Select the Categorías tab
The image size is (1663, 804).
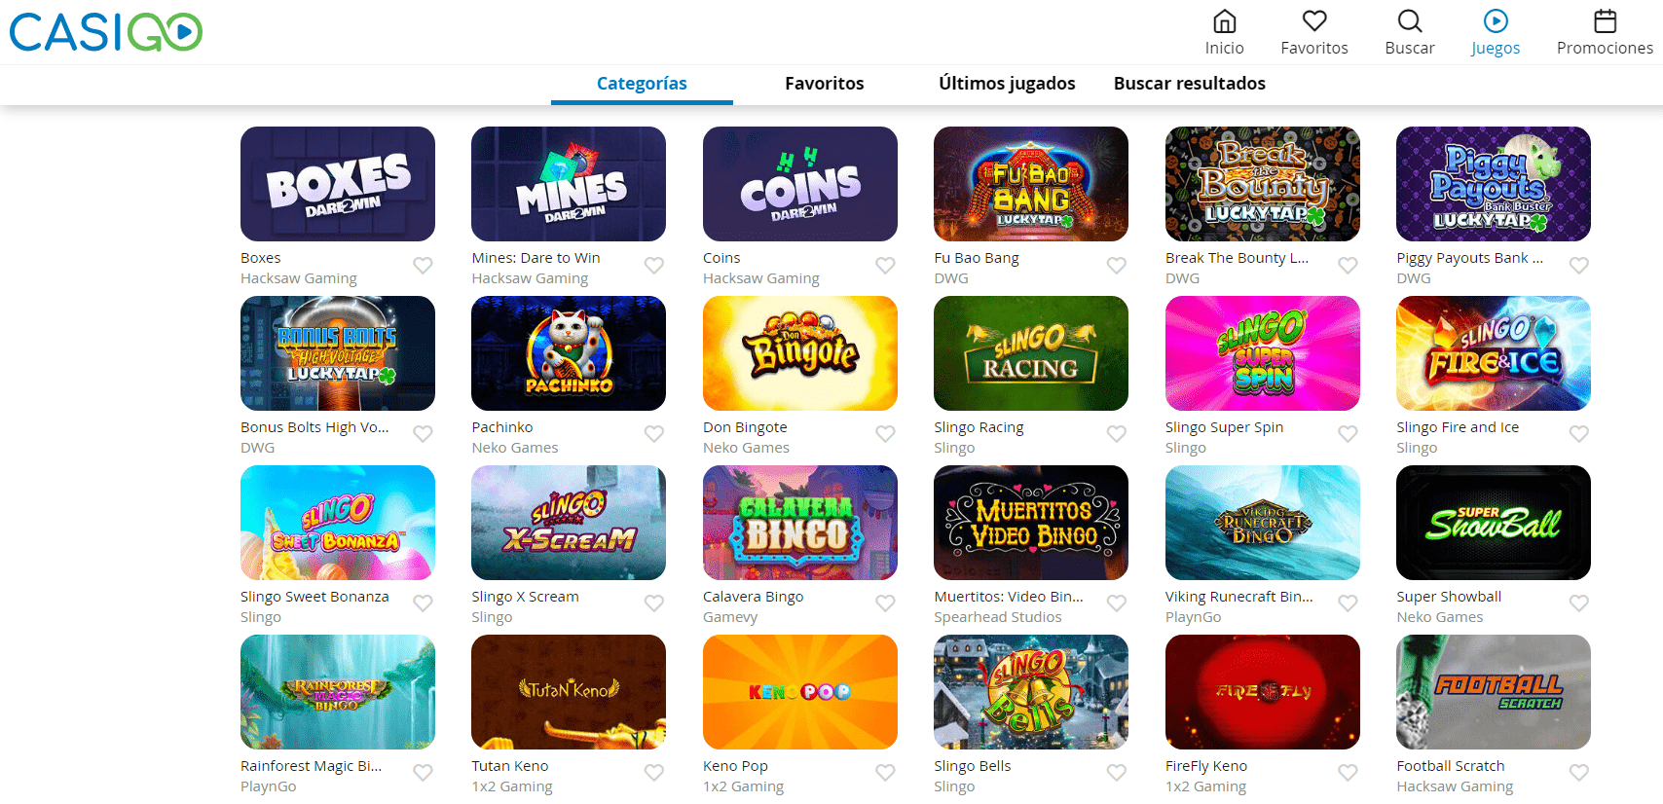click(642, 84)
